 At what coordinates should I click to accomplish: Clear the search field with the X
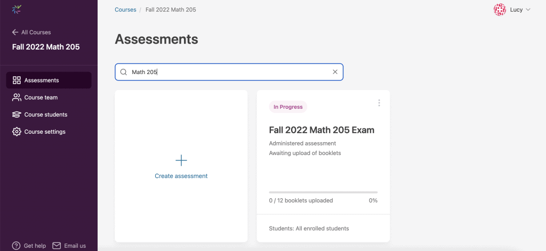point(335,72)
